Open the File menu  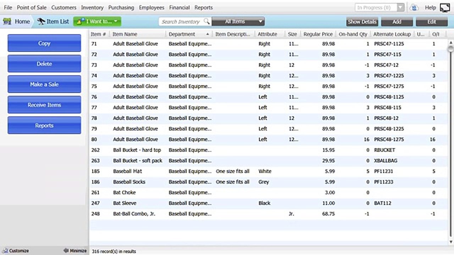coord(8,7)
